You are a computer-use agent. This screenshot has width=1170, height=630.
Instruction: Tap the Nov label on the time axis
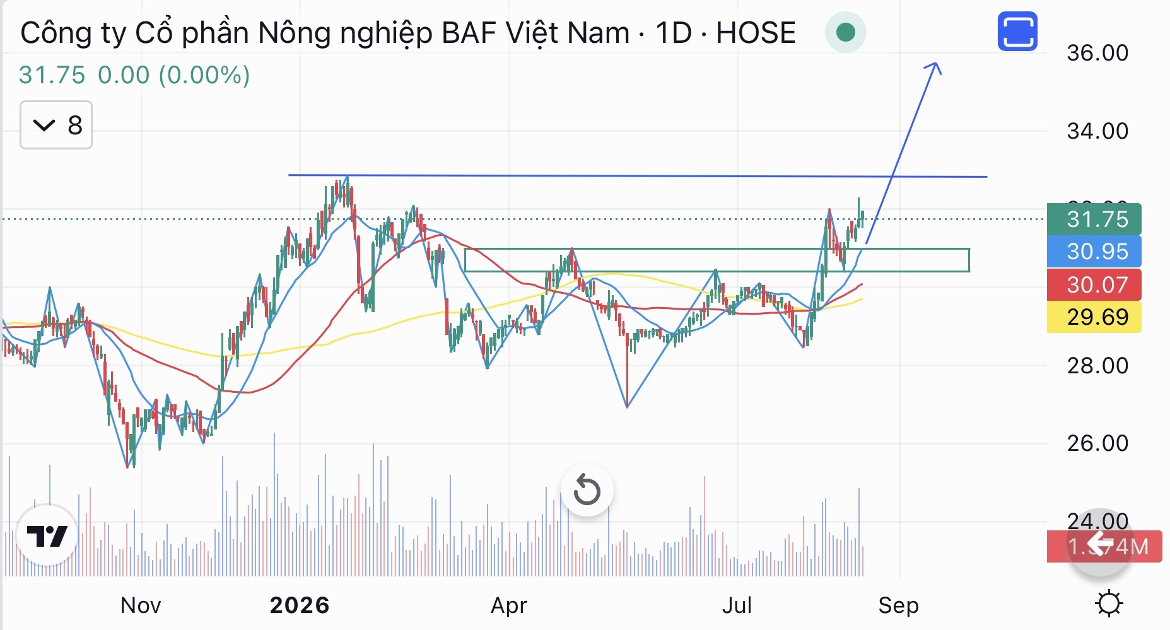tap(141, 605)
